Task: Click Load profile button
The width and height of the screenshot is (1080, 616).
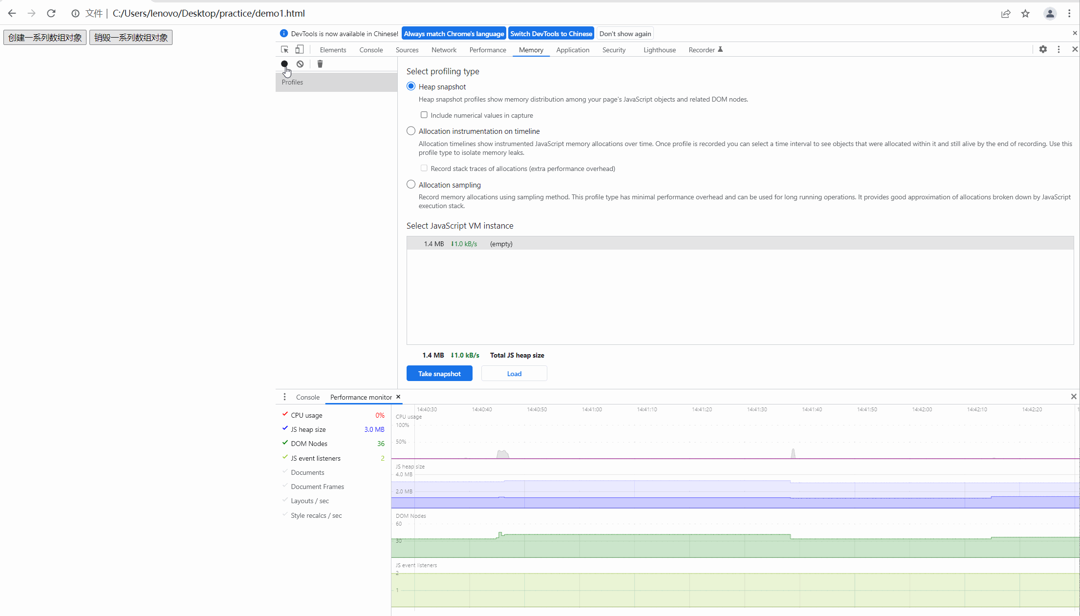Action: (514, 374)
